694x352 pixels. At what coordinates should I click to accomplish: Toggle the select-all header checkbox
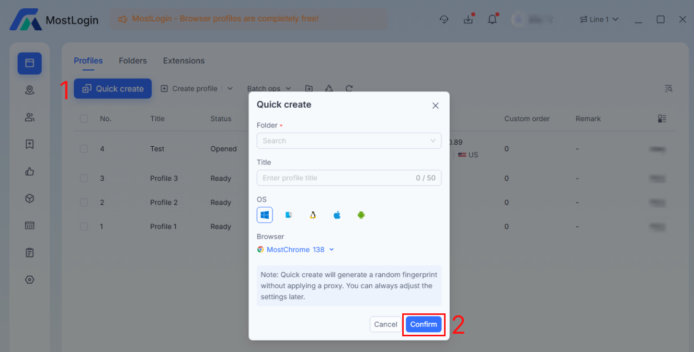84,119
